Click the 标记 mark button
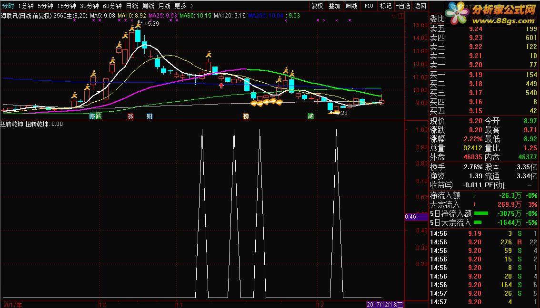 (386, 6)
